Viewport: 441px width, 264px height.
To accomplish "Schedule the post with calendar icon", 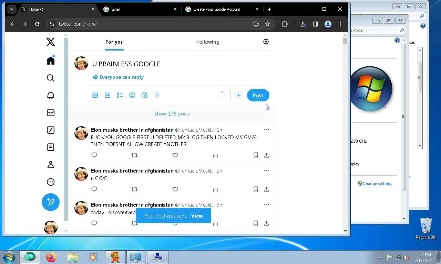I will (145, 95).
